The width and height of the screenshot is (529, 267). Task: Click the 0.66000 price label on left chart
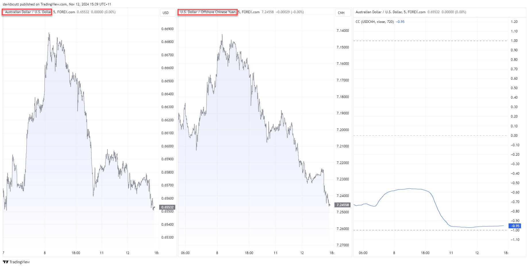[x=167, y=146]
